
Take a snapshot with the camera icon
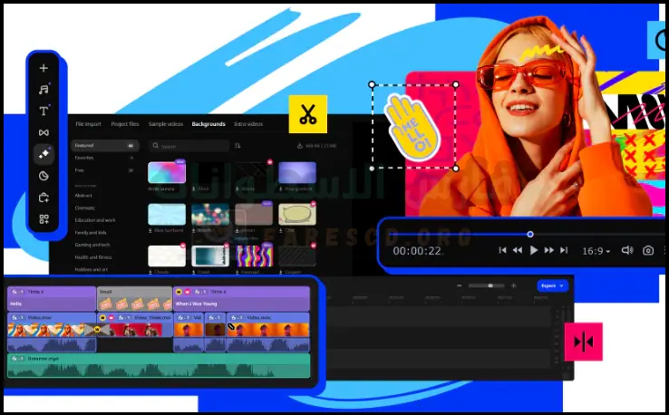point(648,251)
